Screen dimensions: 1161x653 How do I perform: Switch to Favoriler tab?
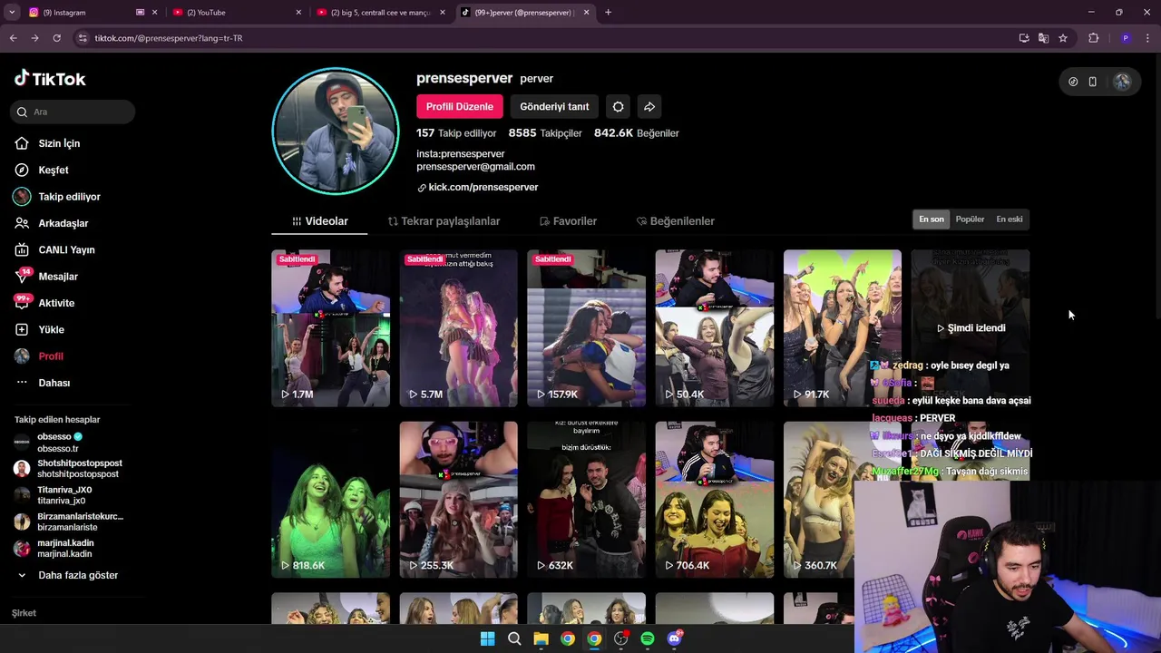pos(568,221)
